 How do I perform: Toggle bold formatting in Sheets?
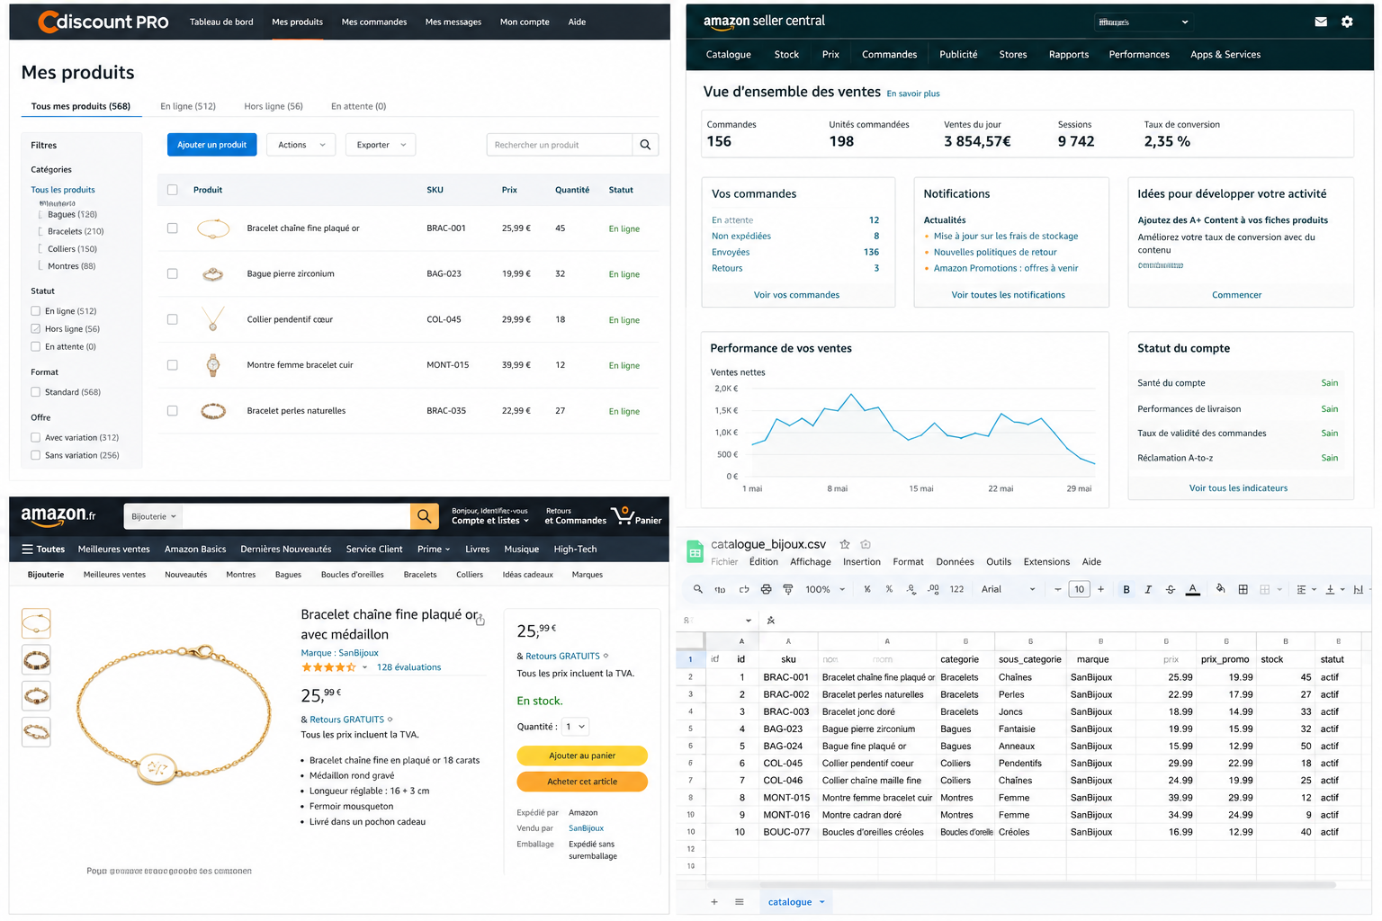pos(1126,589)
